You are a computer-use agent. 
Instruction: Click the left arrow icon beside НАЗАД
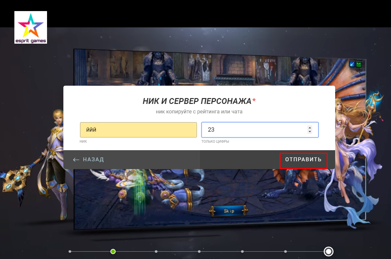tap(76, 160)
